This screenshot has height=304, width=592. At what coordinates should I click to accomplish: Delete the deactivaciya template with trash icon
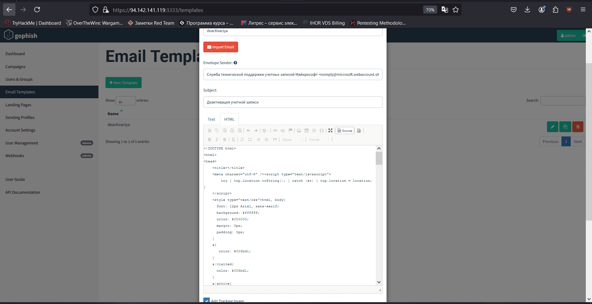(578, 127)
